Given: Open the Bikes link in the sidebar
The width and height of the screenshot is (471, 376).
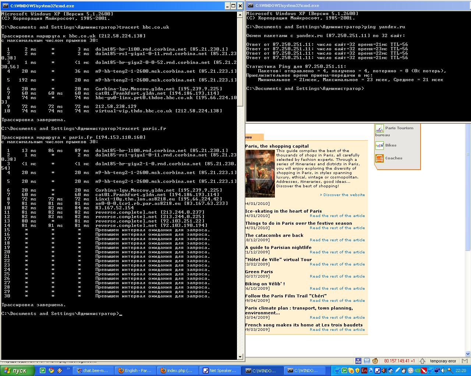Looking at the screenshot, I should click(391, 145).
